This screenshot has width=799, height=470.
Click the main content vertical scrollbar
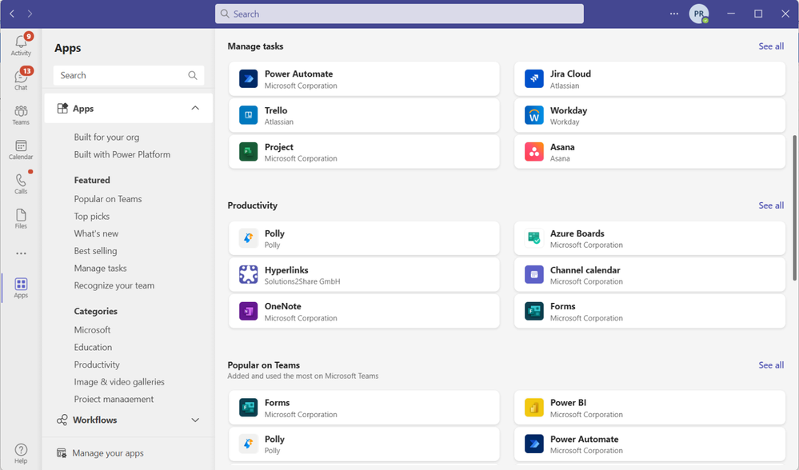click(794, 208)
